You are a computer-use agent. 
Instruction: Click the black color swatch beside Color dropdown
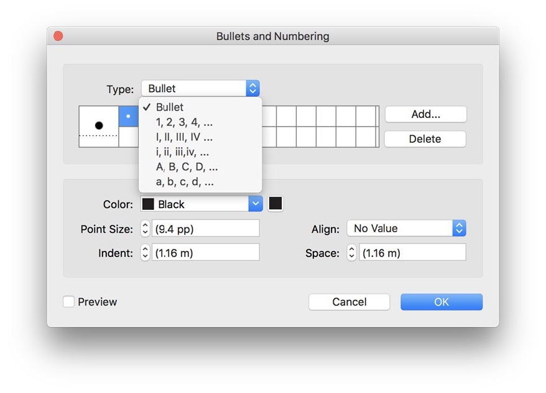pos(275,204)
